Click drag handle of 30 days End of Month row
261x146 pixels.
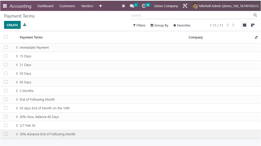(17, 108)
